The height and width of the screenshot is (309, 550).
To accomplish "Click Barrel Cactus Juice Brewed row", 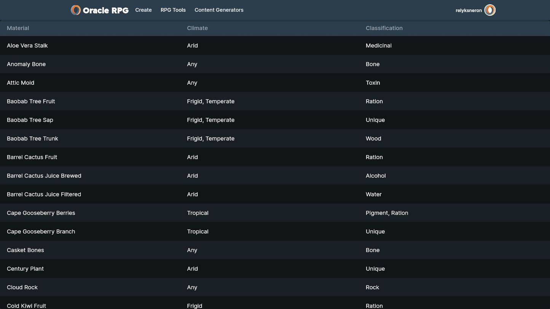I will click(44, 176).
